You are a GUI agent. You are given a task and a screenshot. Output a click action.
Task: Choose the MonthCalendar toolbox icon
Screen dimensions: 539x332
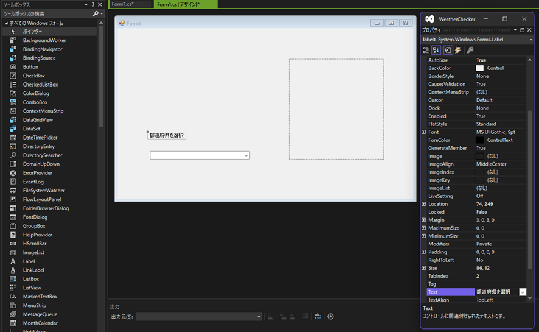pyautogui.click(x=13, y=323)
